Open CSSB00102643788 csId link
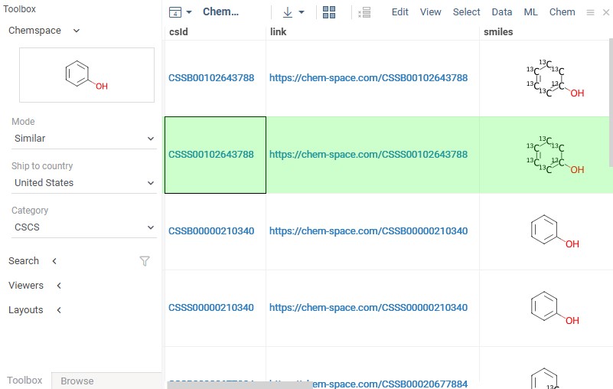The height and width of the screenshot is (389, 613). click(211, 78)
